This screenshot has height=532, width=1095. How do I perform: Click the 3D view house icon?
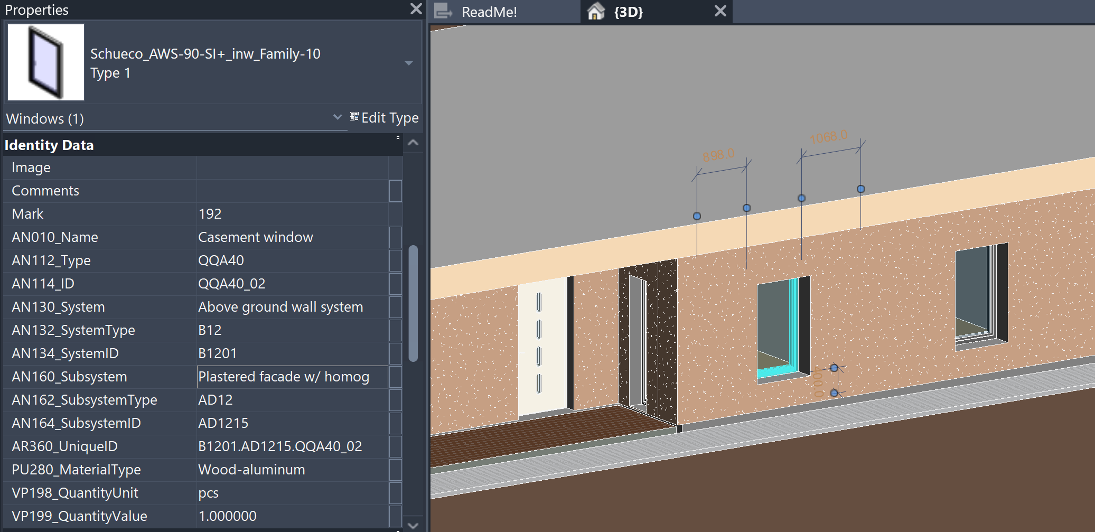pyautogui.click(x=596, y=12)
